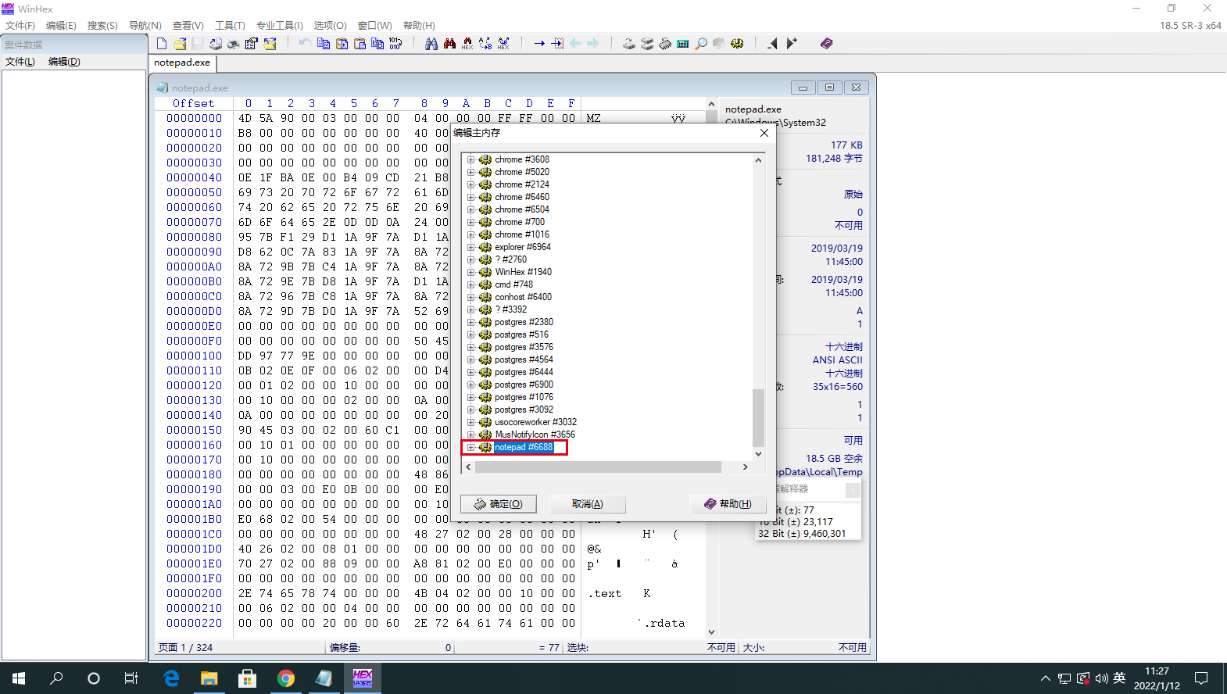Click the process list horizontal scrollbar thumb
The image size is (1227, 694).
point(598,467)
